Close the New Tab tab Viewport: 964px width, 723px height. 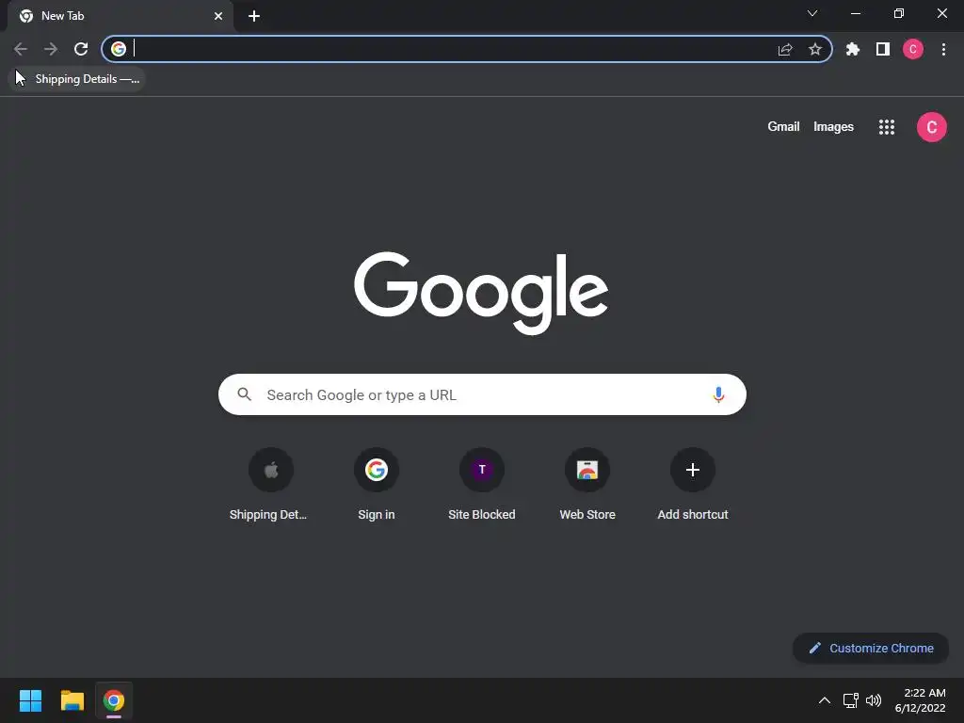click(x=218, y=16)
